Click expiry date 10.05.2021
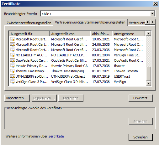The image size is (159, 145). 101,39
